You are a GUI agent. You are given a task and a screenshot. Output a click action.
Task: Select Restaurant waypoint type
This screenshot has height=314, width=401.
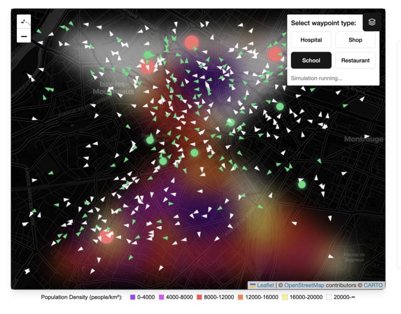pyautogui.click(x=355, y=60)
